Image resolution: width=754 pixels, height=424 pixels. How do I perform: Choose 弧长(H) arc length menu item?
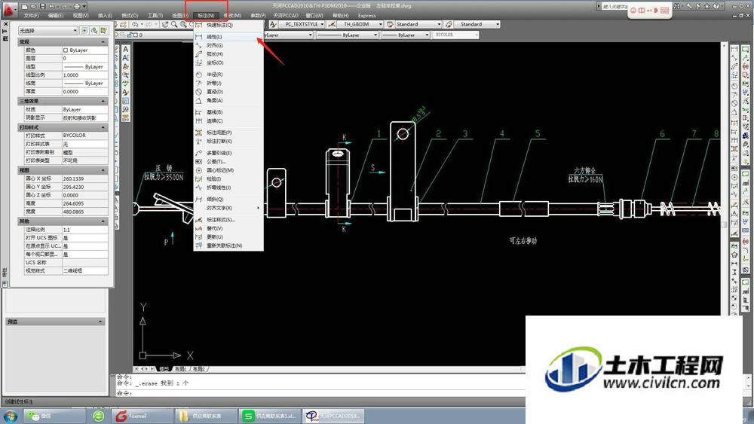coord(228,53)
